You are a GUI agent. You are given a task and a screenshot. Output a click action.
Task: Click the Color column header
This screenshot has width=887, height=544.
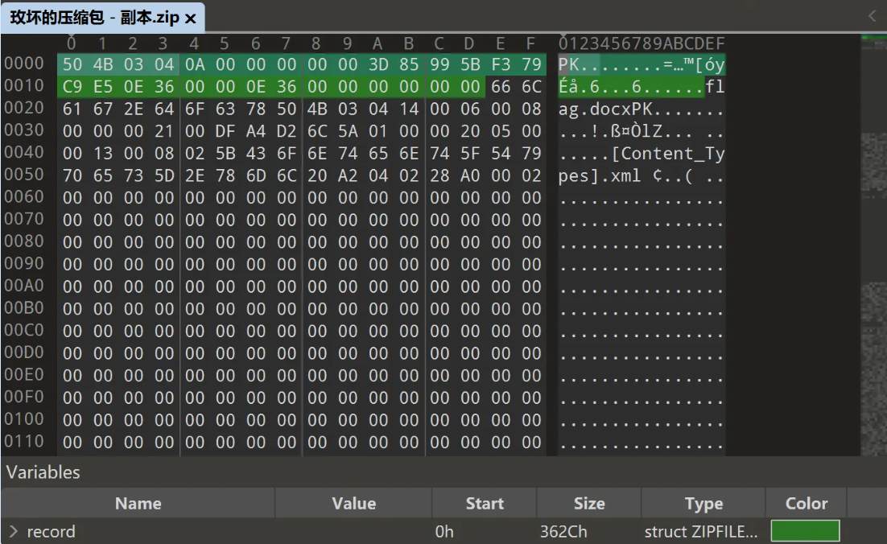click(x=806, y=504)
